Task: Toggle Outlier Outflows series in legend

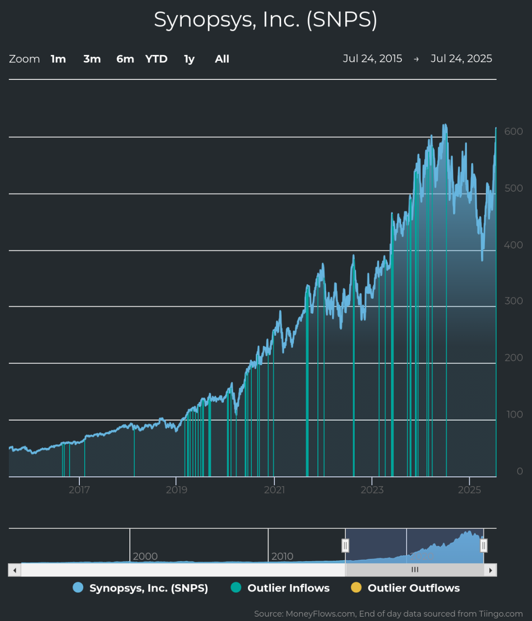Action: [406, 588]
